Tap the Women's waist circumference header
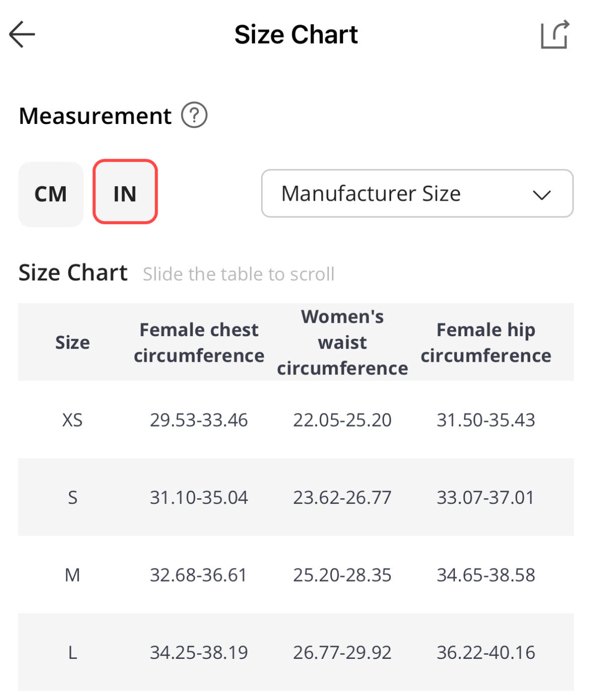This screenshot has height=696, width=592. point(342,343)
